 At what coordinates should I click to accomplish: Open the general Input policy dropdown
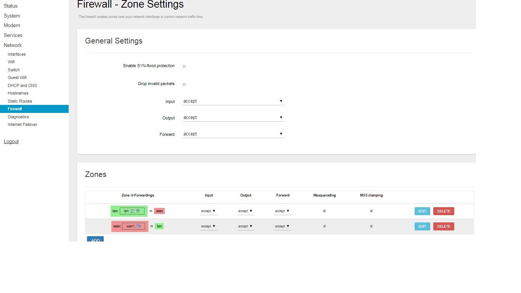pos(233,101)
